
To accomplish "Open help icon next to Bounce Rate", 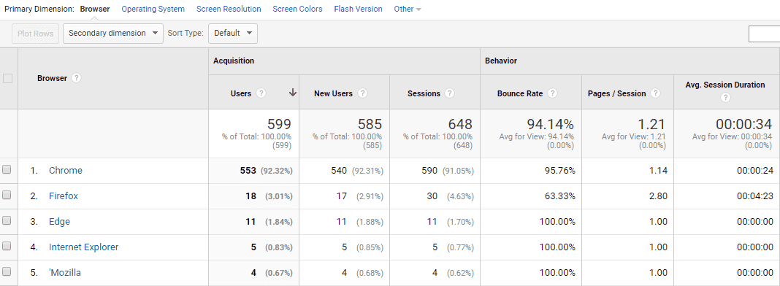I will (x=553, y=93).
